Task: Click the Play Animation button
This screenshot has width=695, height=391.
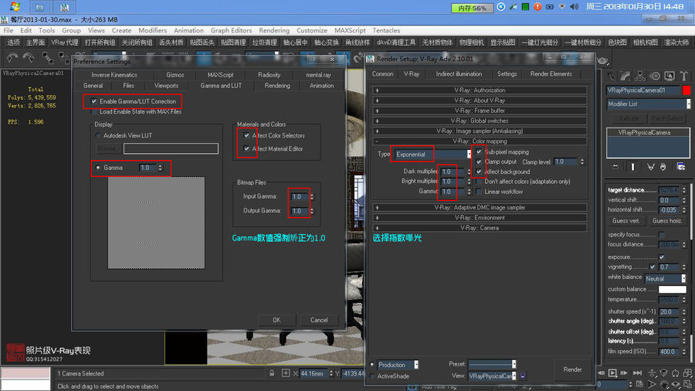Action: tap(612, 372)
